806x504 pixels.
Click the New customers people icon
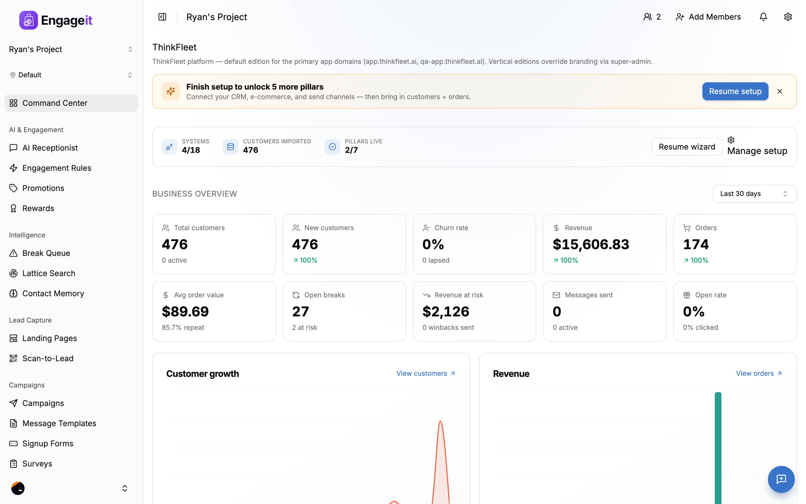tap(296, 228)
